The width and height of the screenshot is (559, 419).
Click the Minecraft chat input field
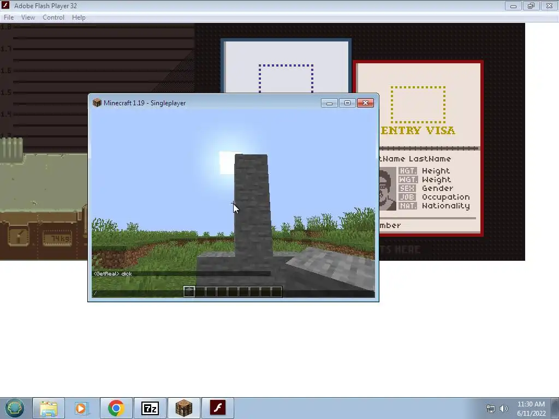(233, 294)
